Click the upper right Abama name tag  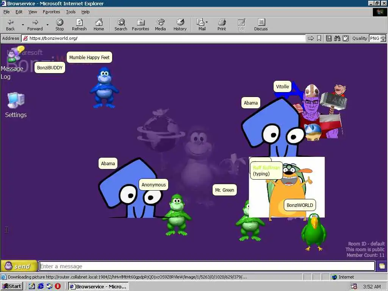[x=251, y=103]
